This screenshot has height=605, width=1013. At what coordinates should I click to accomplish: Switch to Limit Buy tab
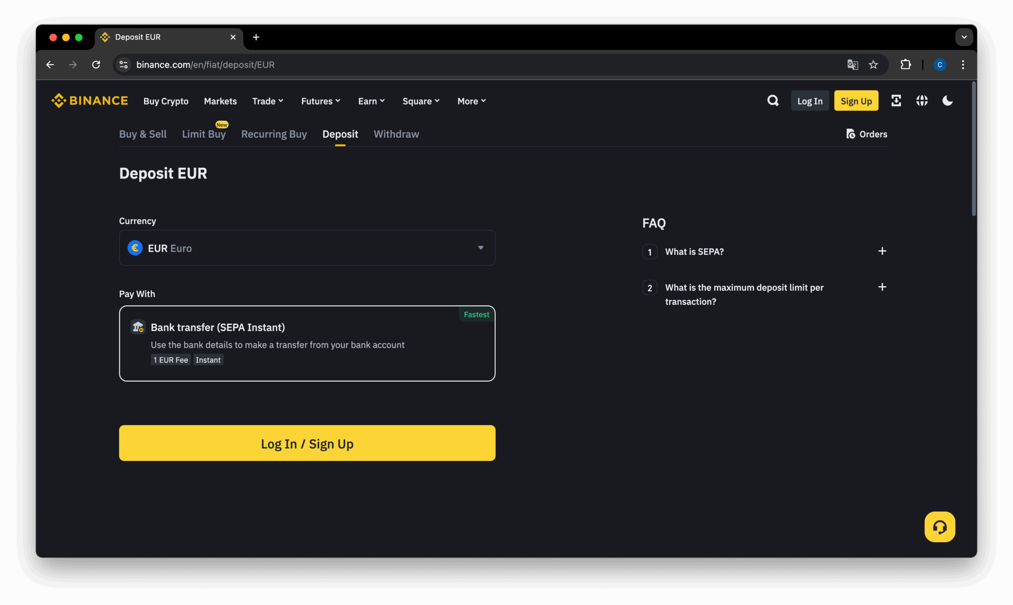(204, 134)
